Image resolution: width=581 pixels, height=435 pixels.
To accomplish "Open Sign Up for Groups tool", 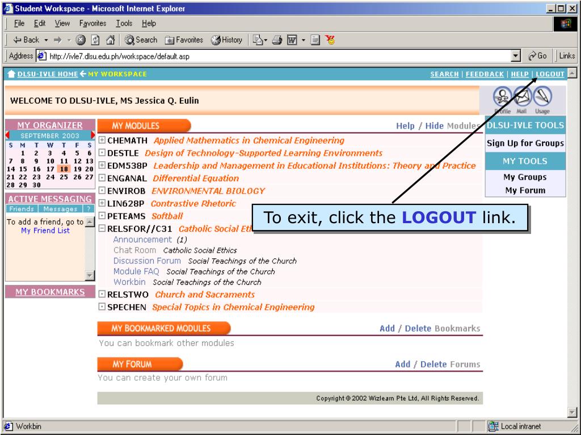I will (x=525, y=143).
